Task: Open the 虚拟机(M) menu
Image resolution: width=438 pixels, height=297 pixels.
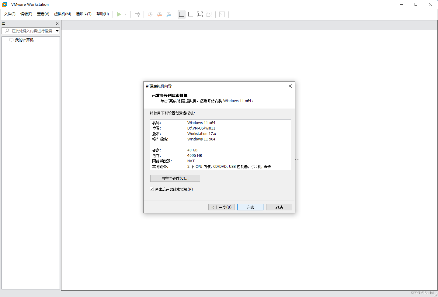Action: click(63, 14)
